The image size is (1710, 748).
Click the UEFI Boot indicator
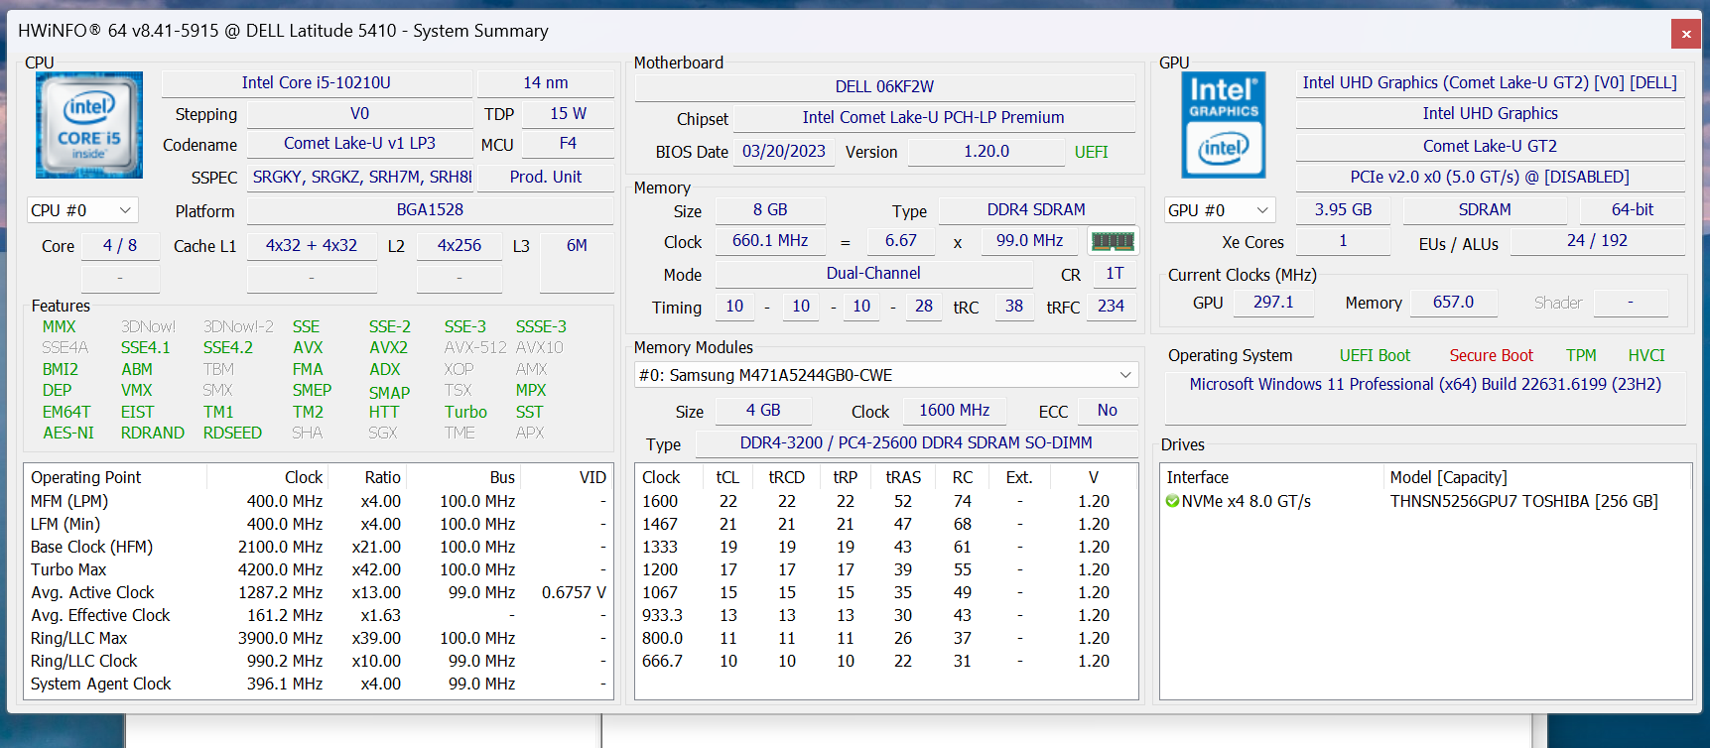pyautogui.click(x=1375, y=356)
